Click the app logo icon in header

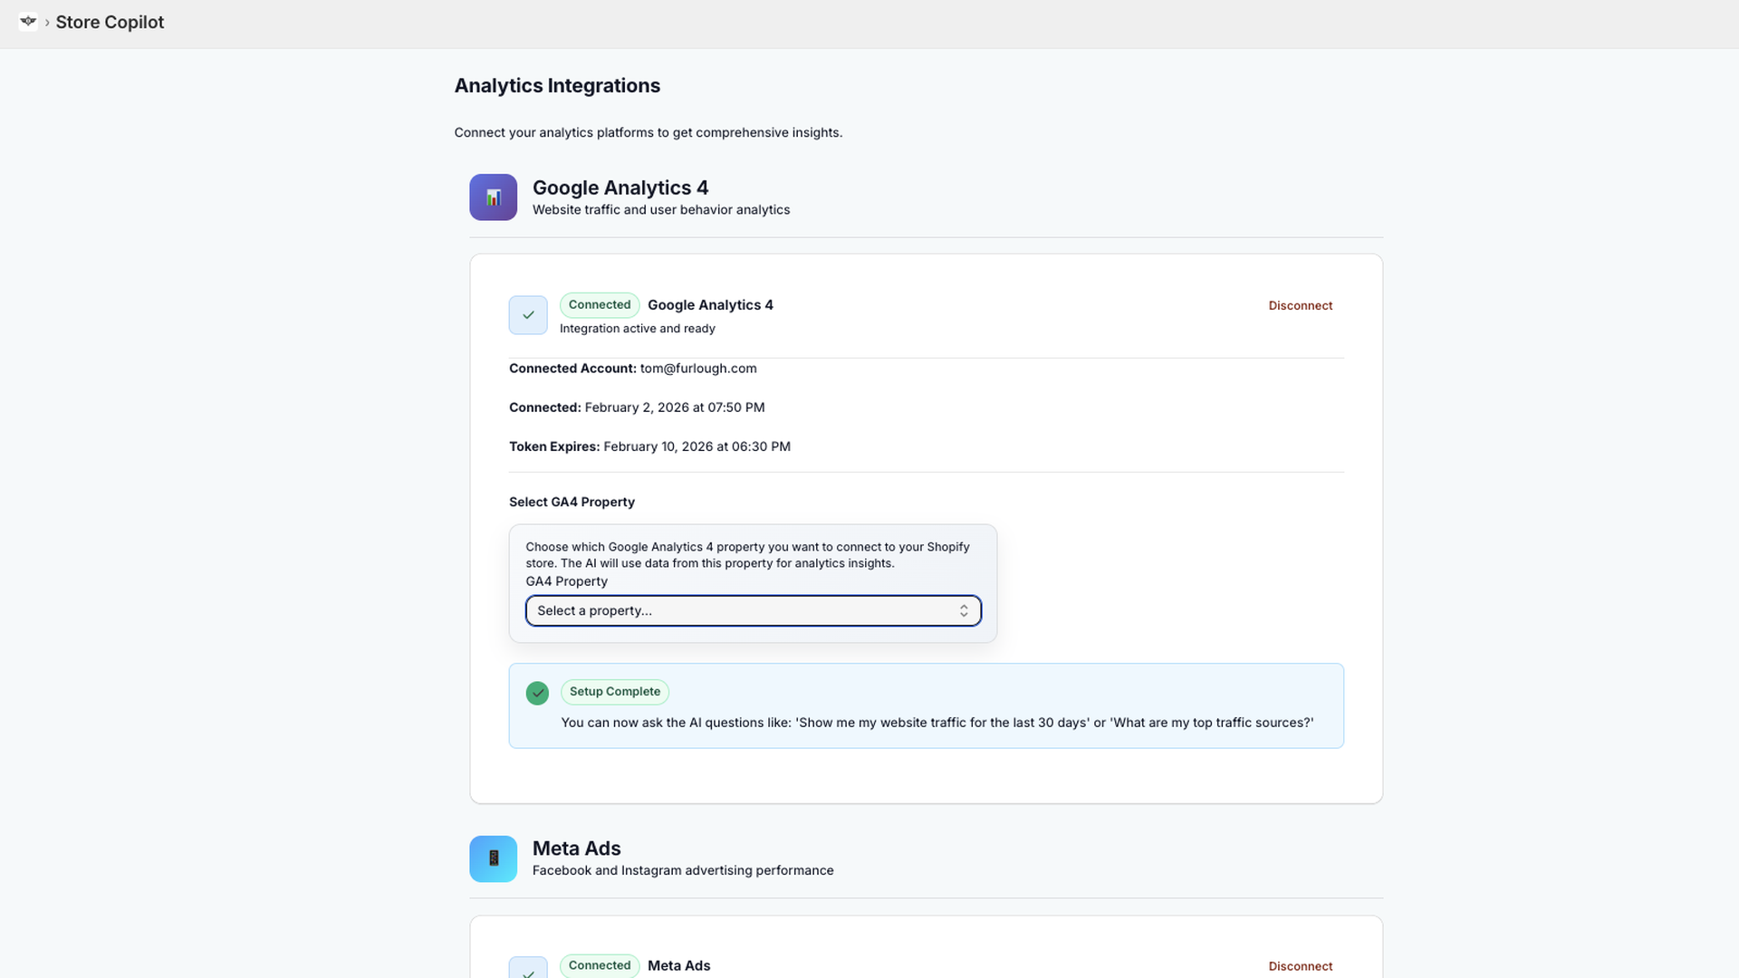click(x=28, y=22)
